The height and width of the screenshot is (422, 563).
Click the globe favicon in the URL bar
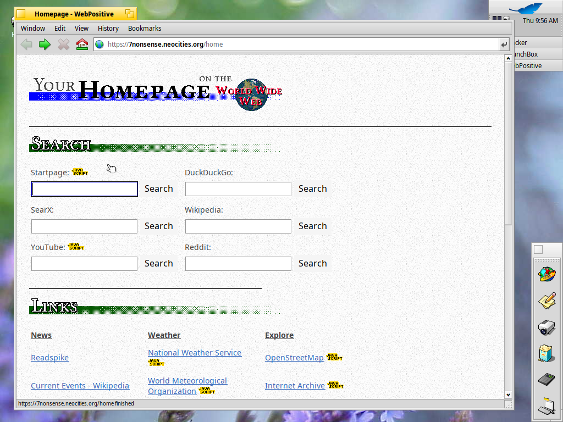point(100,44)
